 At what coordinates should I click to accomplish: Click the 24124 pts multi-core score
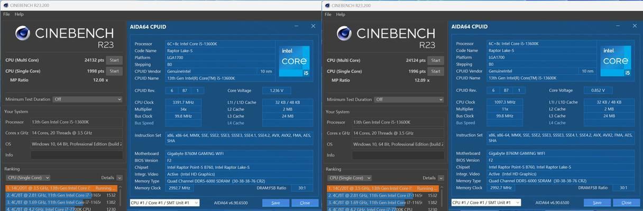click(416, 60)
